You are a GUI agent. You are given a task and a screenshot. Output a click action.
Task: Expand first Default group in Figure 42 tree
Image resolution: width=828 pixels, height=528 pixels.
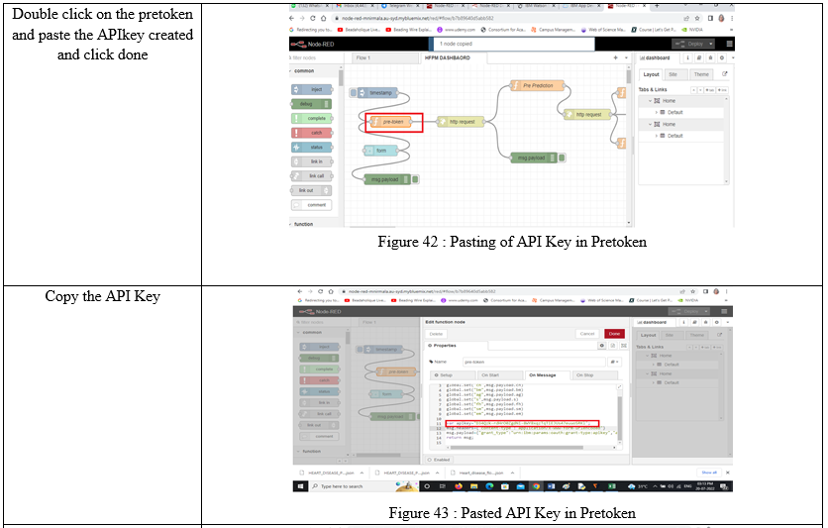pos(657,113)
